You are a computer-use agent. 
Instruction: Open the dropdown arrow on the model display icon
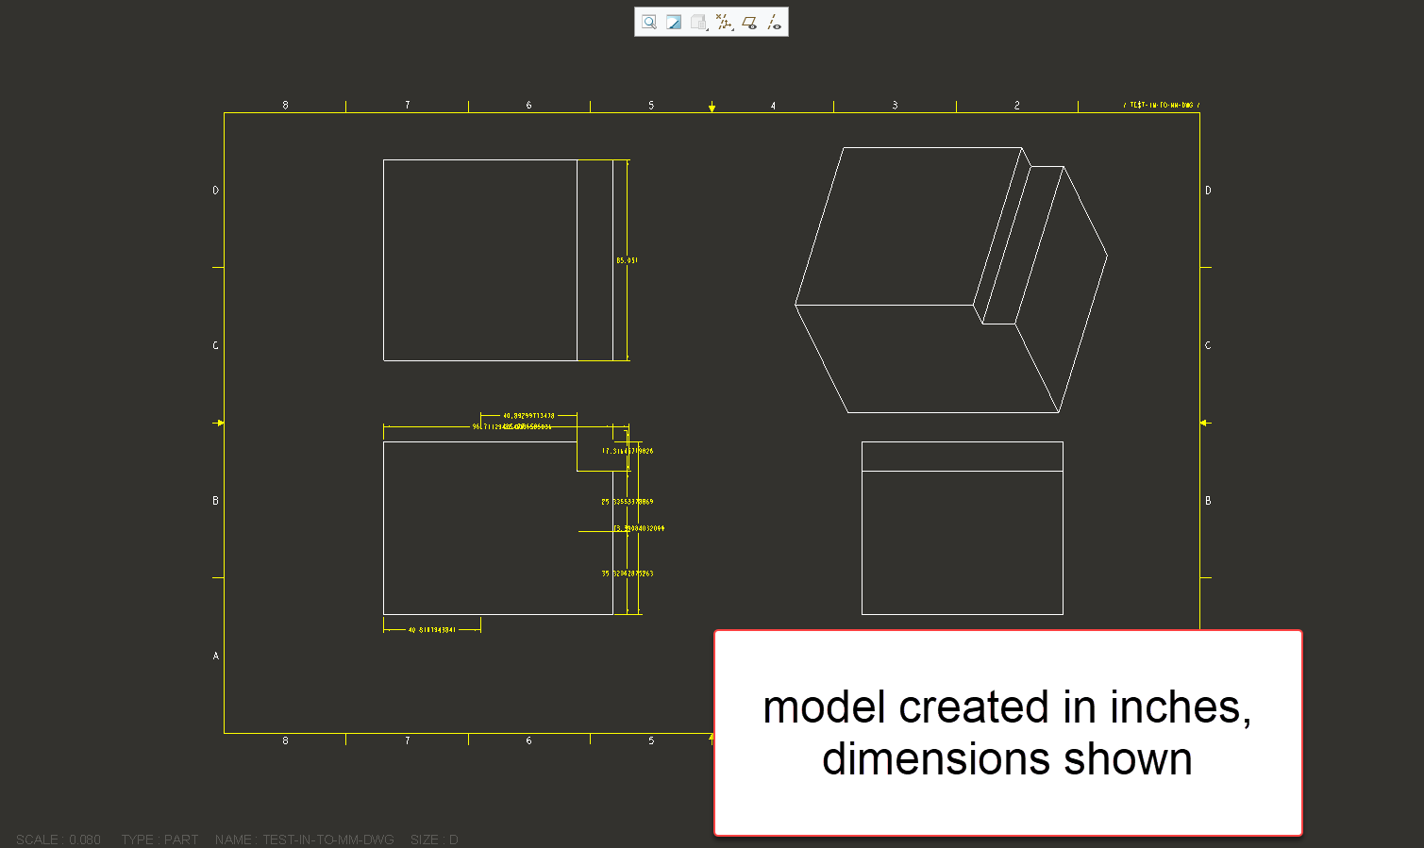pos(708,29)
